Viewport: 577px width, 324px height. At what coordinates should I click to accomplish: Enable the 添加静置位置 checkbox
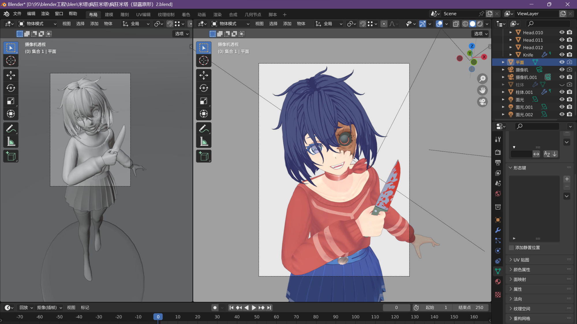coord(512,248)
